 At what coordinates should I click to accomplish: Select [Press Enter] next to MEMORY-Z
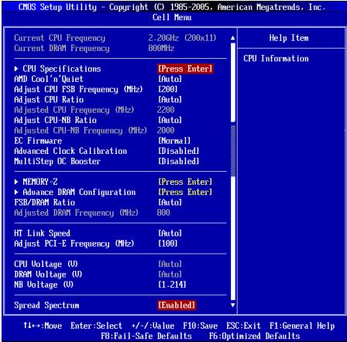(x=185, y=182)
